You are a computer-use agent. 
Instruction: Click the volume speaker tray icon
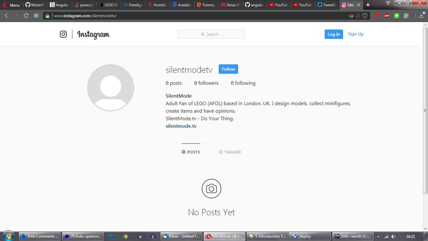[393, 236]
